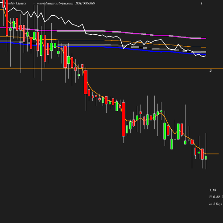
Task: Click the "munafasutra.tbrjar.com" site label
Action: [x=55, y=4]
